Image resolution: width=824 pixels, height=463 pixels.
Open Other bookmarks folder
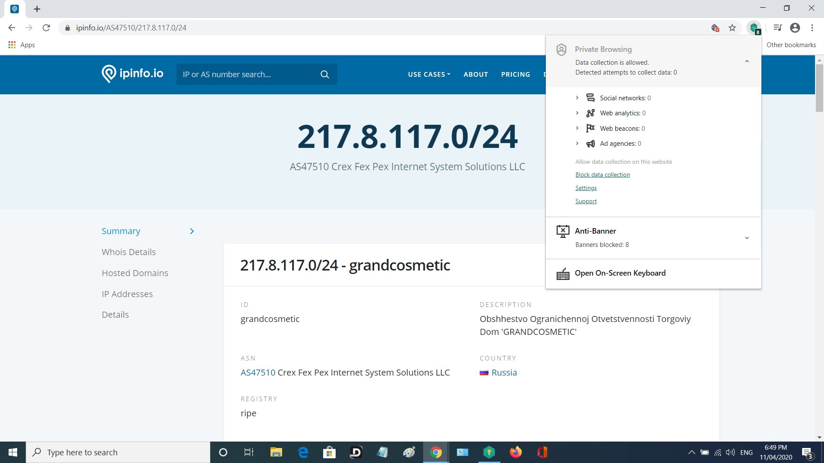791,45
